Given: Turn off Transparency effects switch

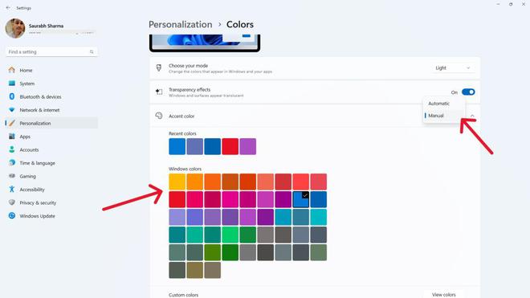Looking at the screenshot, I should click(x=468, y=92).
